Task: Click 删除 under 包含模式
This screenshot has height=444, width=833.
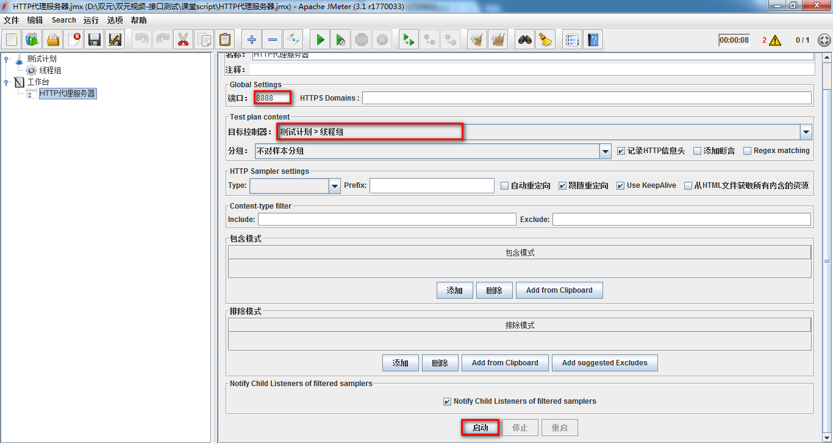Action: pos(495,290)
